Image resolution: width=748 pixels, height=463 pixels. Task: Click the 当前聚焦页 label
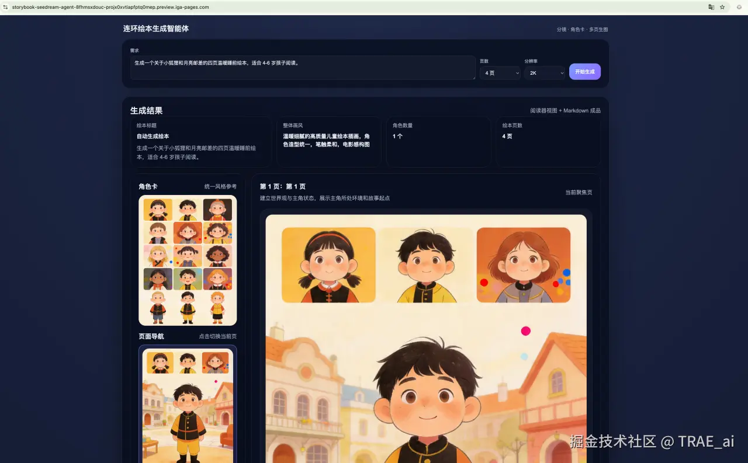click(x=579, y=192)
